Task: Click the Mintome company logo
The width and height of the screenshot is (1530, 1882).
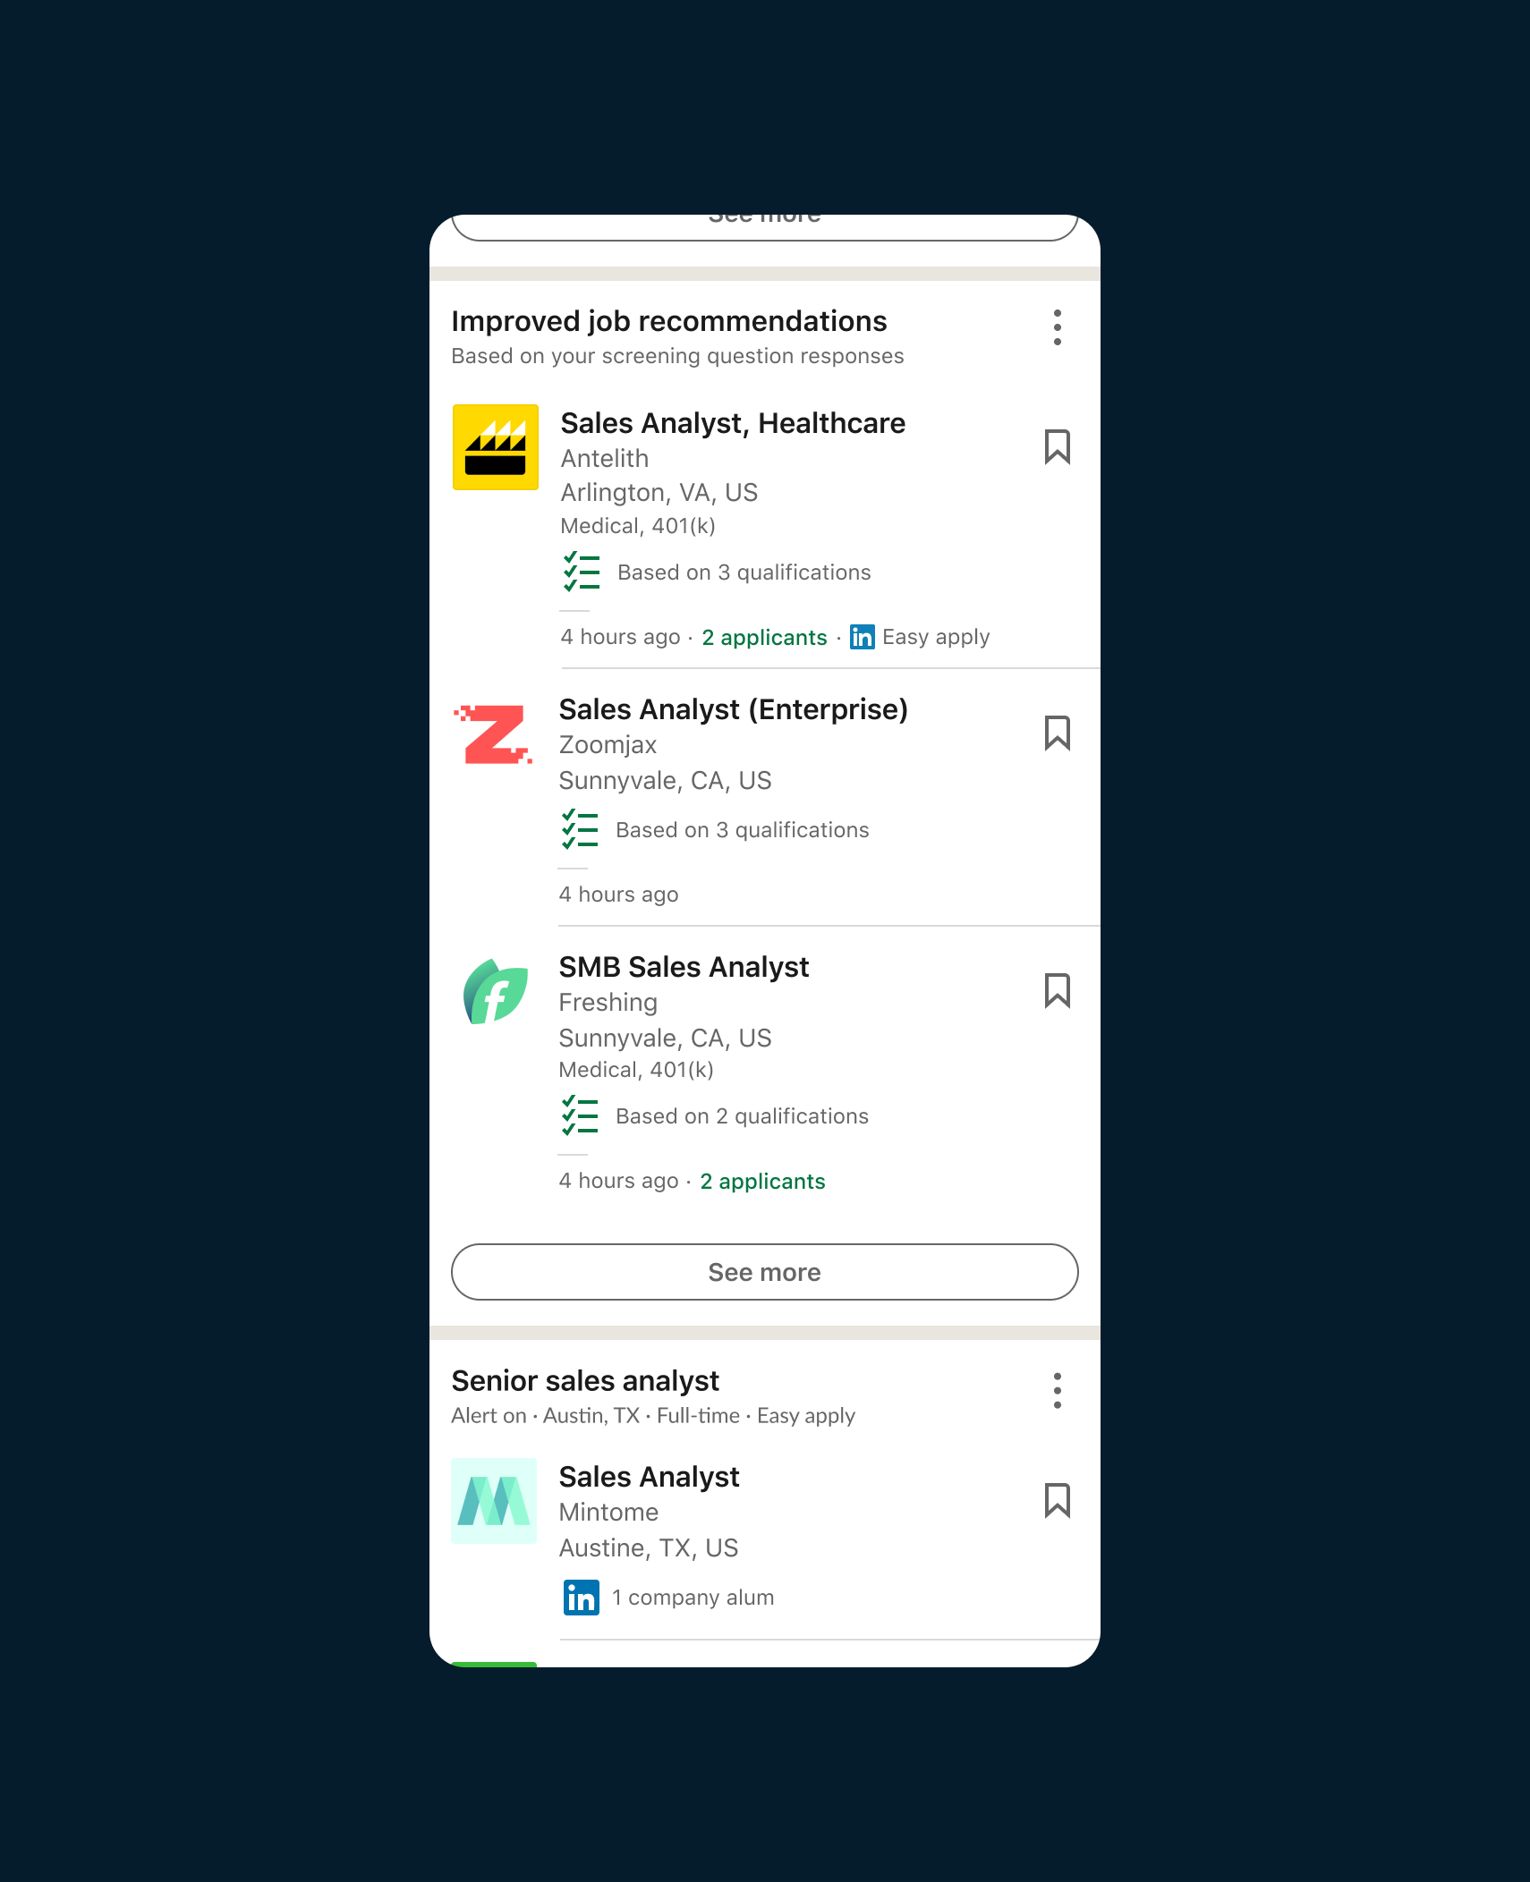Action: click(x=494, y=1500)
